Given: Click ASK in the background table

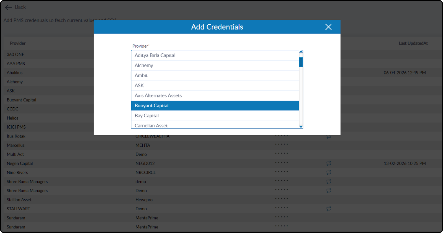Looking at the screenshot, I should point(11,91).
